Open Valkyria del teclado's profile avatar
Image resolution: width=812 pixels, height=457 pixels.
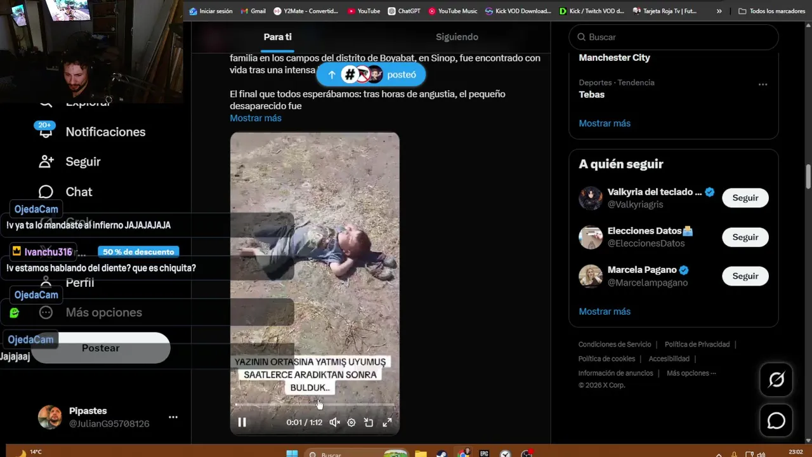tap(591, 198)
